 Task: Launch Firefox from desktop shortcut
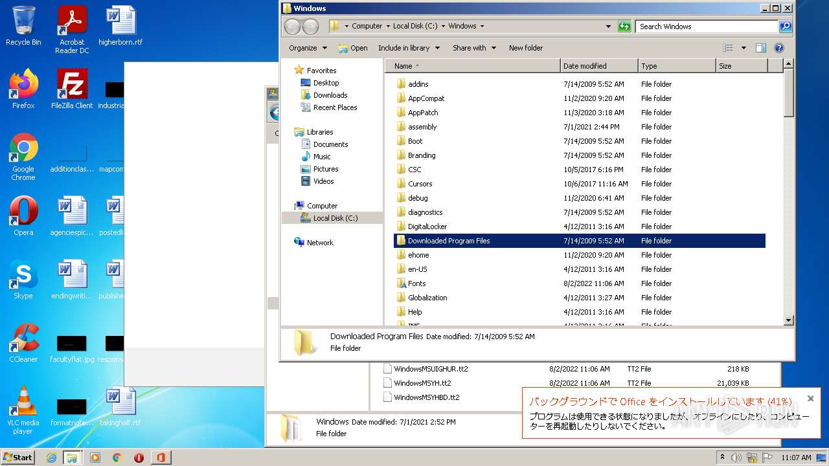(23, 89)
